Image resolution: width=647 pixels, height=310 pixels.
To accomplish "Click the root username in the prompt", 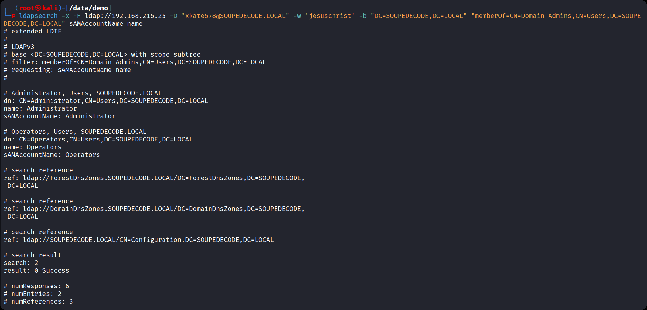I will [x=26, y=8].
